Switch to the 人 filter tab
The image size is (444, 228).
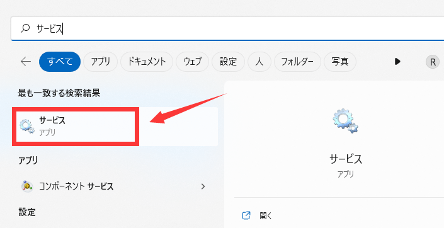click(259, 62)
